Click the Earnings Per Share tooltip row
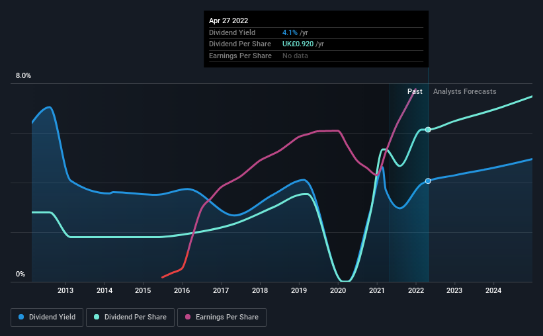Screen dimensions: 543x336 [x=316, y=56]
